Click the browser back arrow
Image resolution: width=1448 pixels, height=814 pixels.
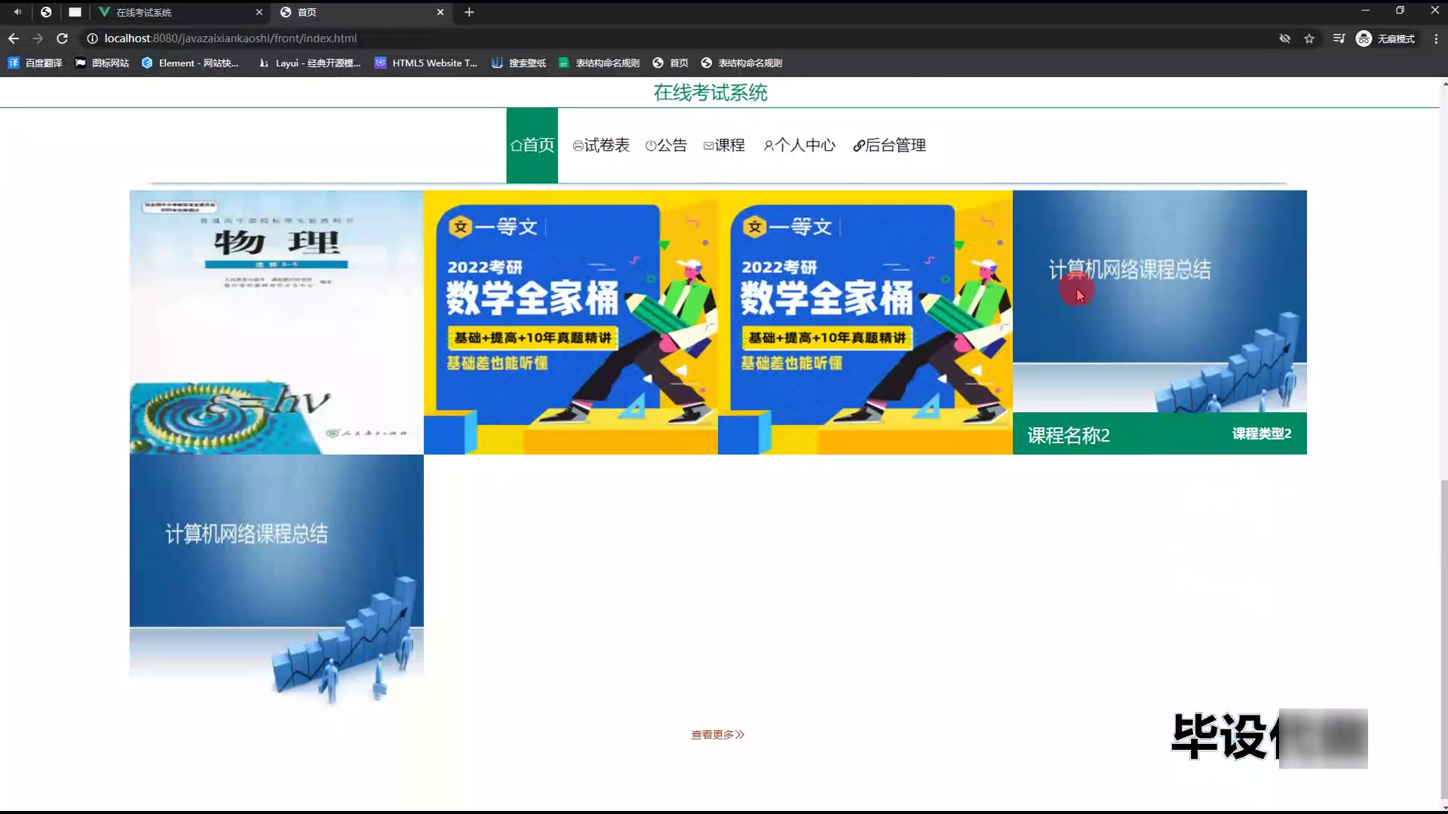point(14,38)
